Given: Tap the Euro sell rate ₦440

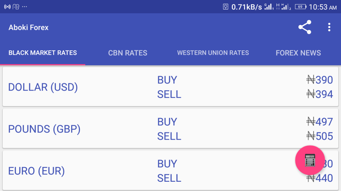Looking at the screenshot, I should point(320,178).
